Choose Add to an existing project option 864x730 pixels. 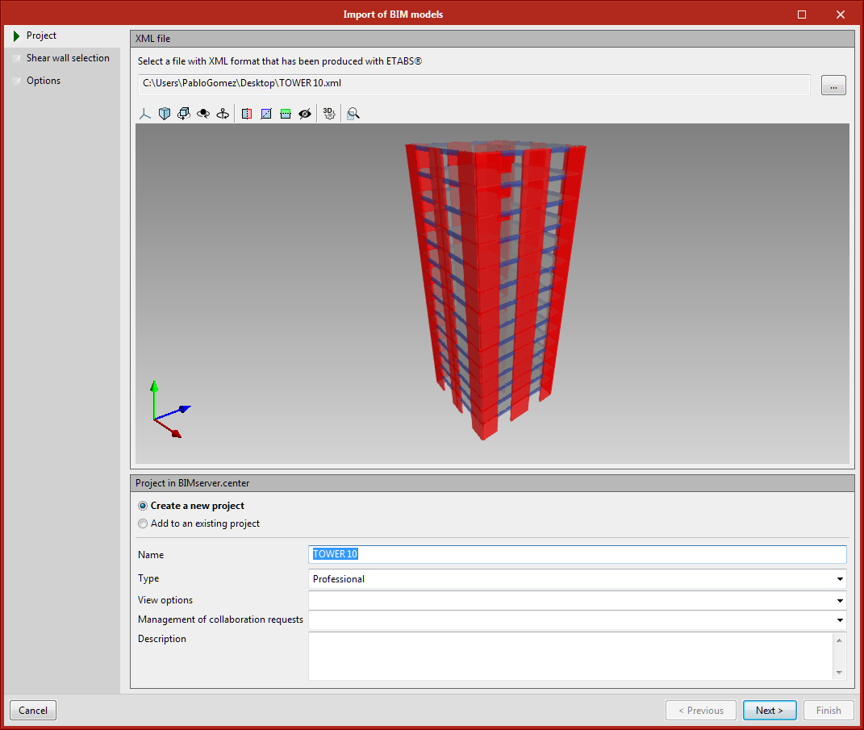pyautogui.click(x=143, y=523)
